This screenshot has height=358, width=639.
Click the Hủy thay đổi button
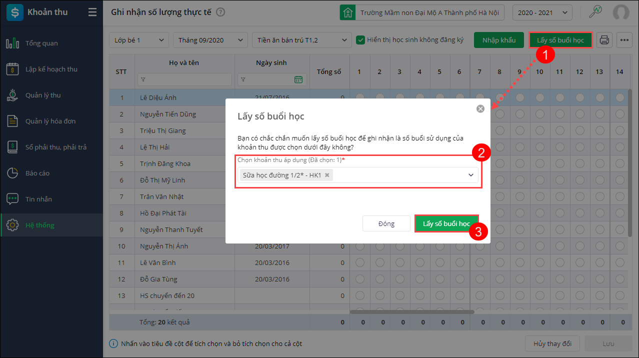click(552, 344)
